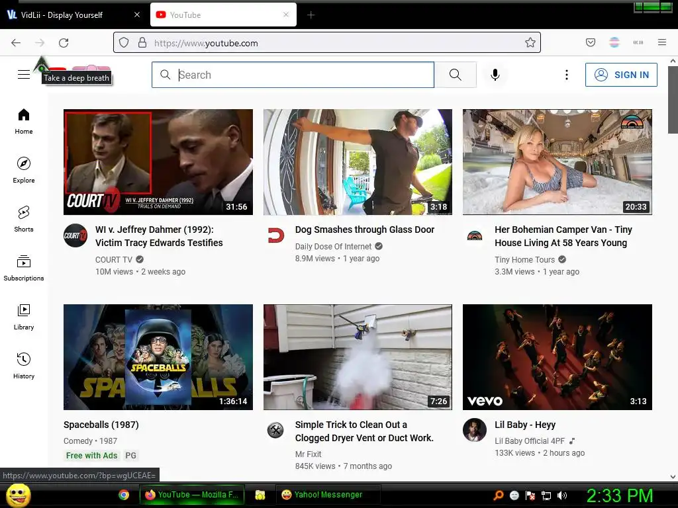Click the striped extension icon in toolbar
The height and width of the screenshot is (508, 678).
(614, 42)
